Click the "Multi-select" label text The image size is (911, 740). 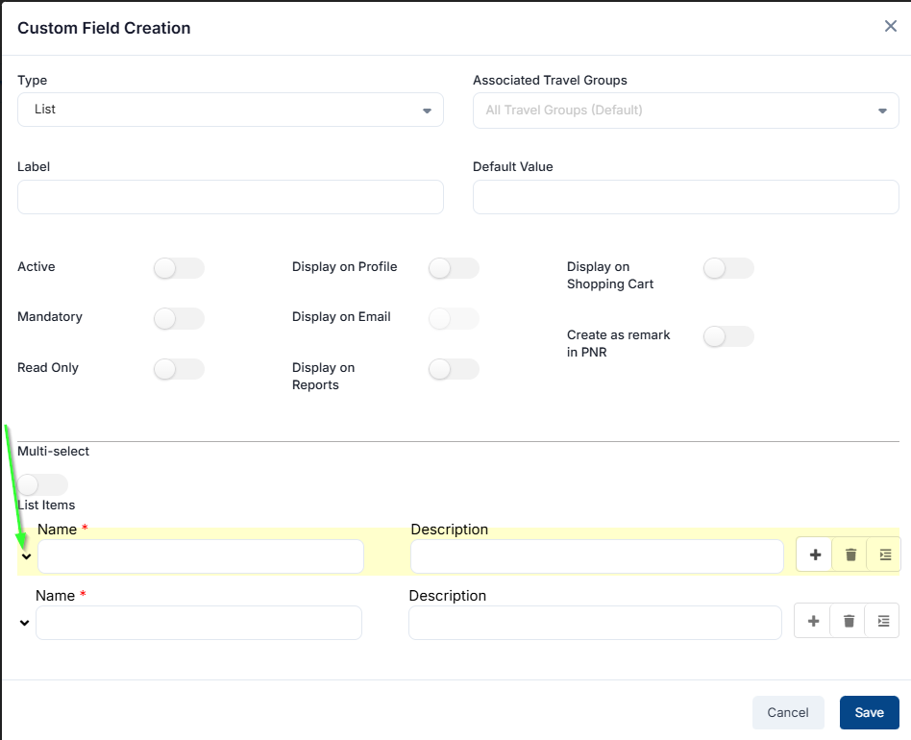tap(54, 452)
